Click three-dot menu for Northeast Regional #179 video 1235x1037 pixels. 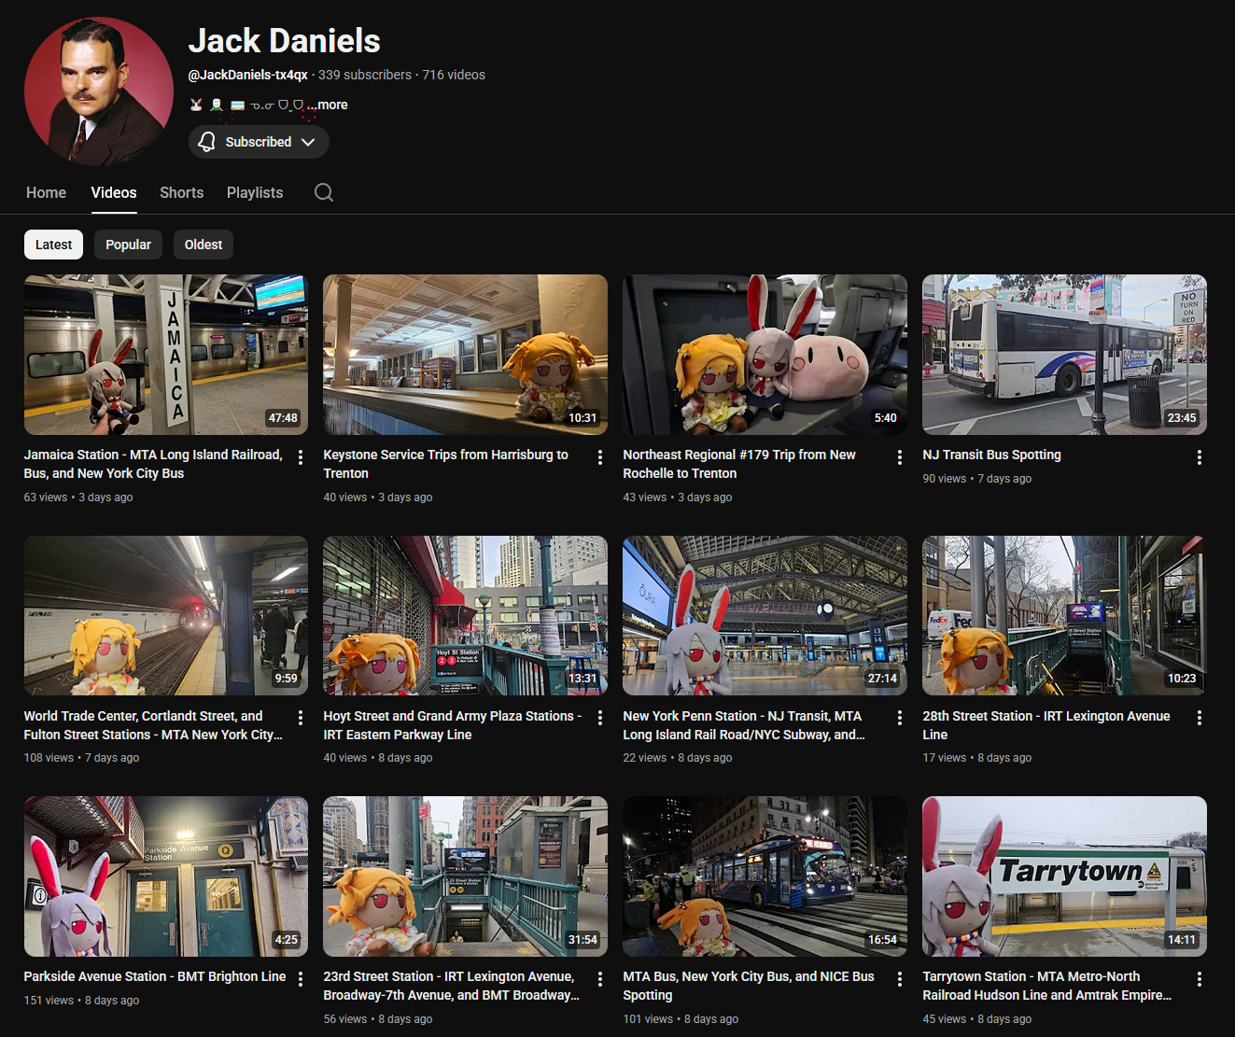(900, 457)
